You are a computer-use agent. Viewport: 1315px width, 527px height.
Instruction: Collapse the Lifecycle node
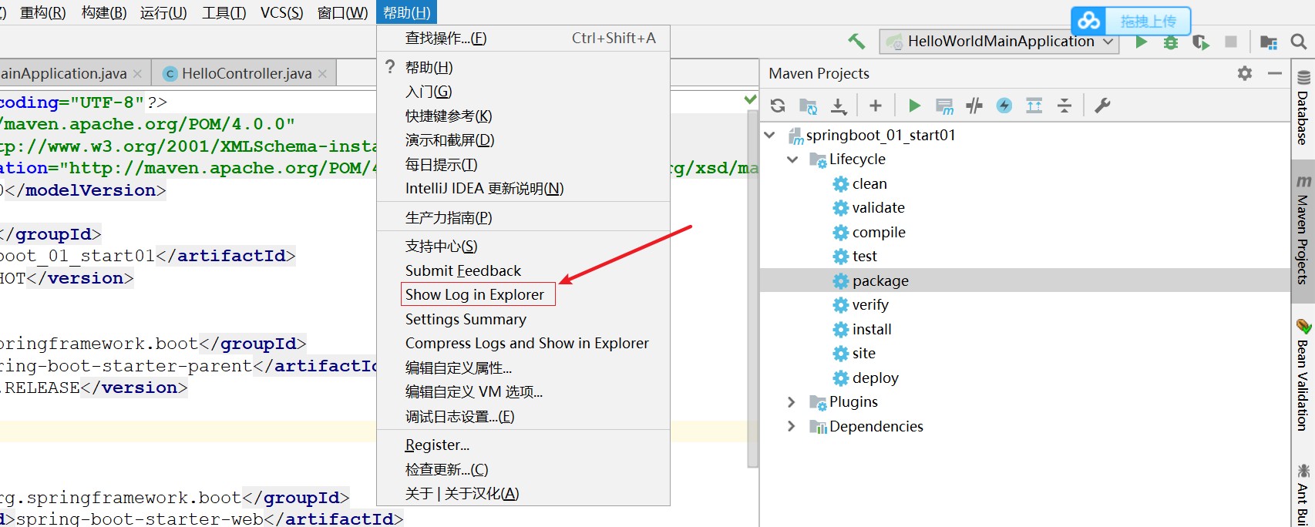coord(792,159)
